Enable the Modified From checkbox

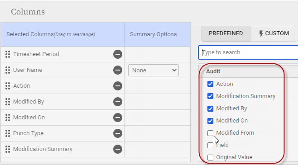pyautogui.click(x=210, y=133)
